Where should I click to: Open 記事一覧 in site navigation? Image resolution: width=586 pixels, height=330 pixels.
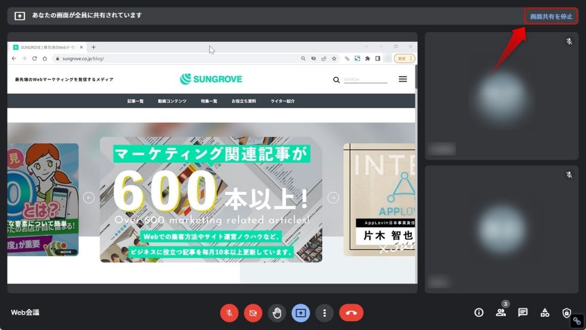pyautogui.click(x=135, y=101)
